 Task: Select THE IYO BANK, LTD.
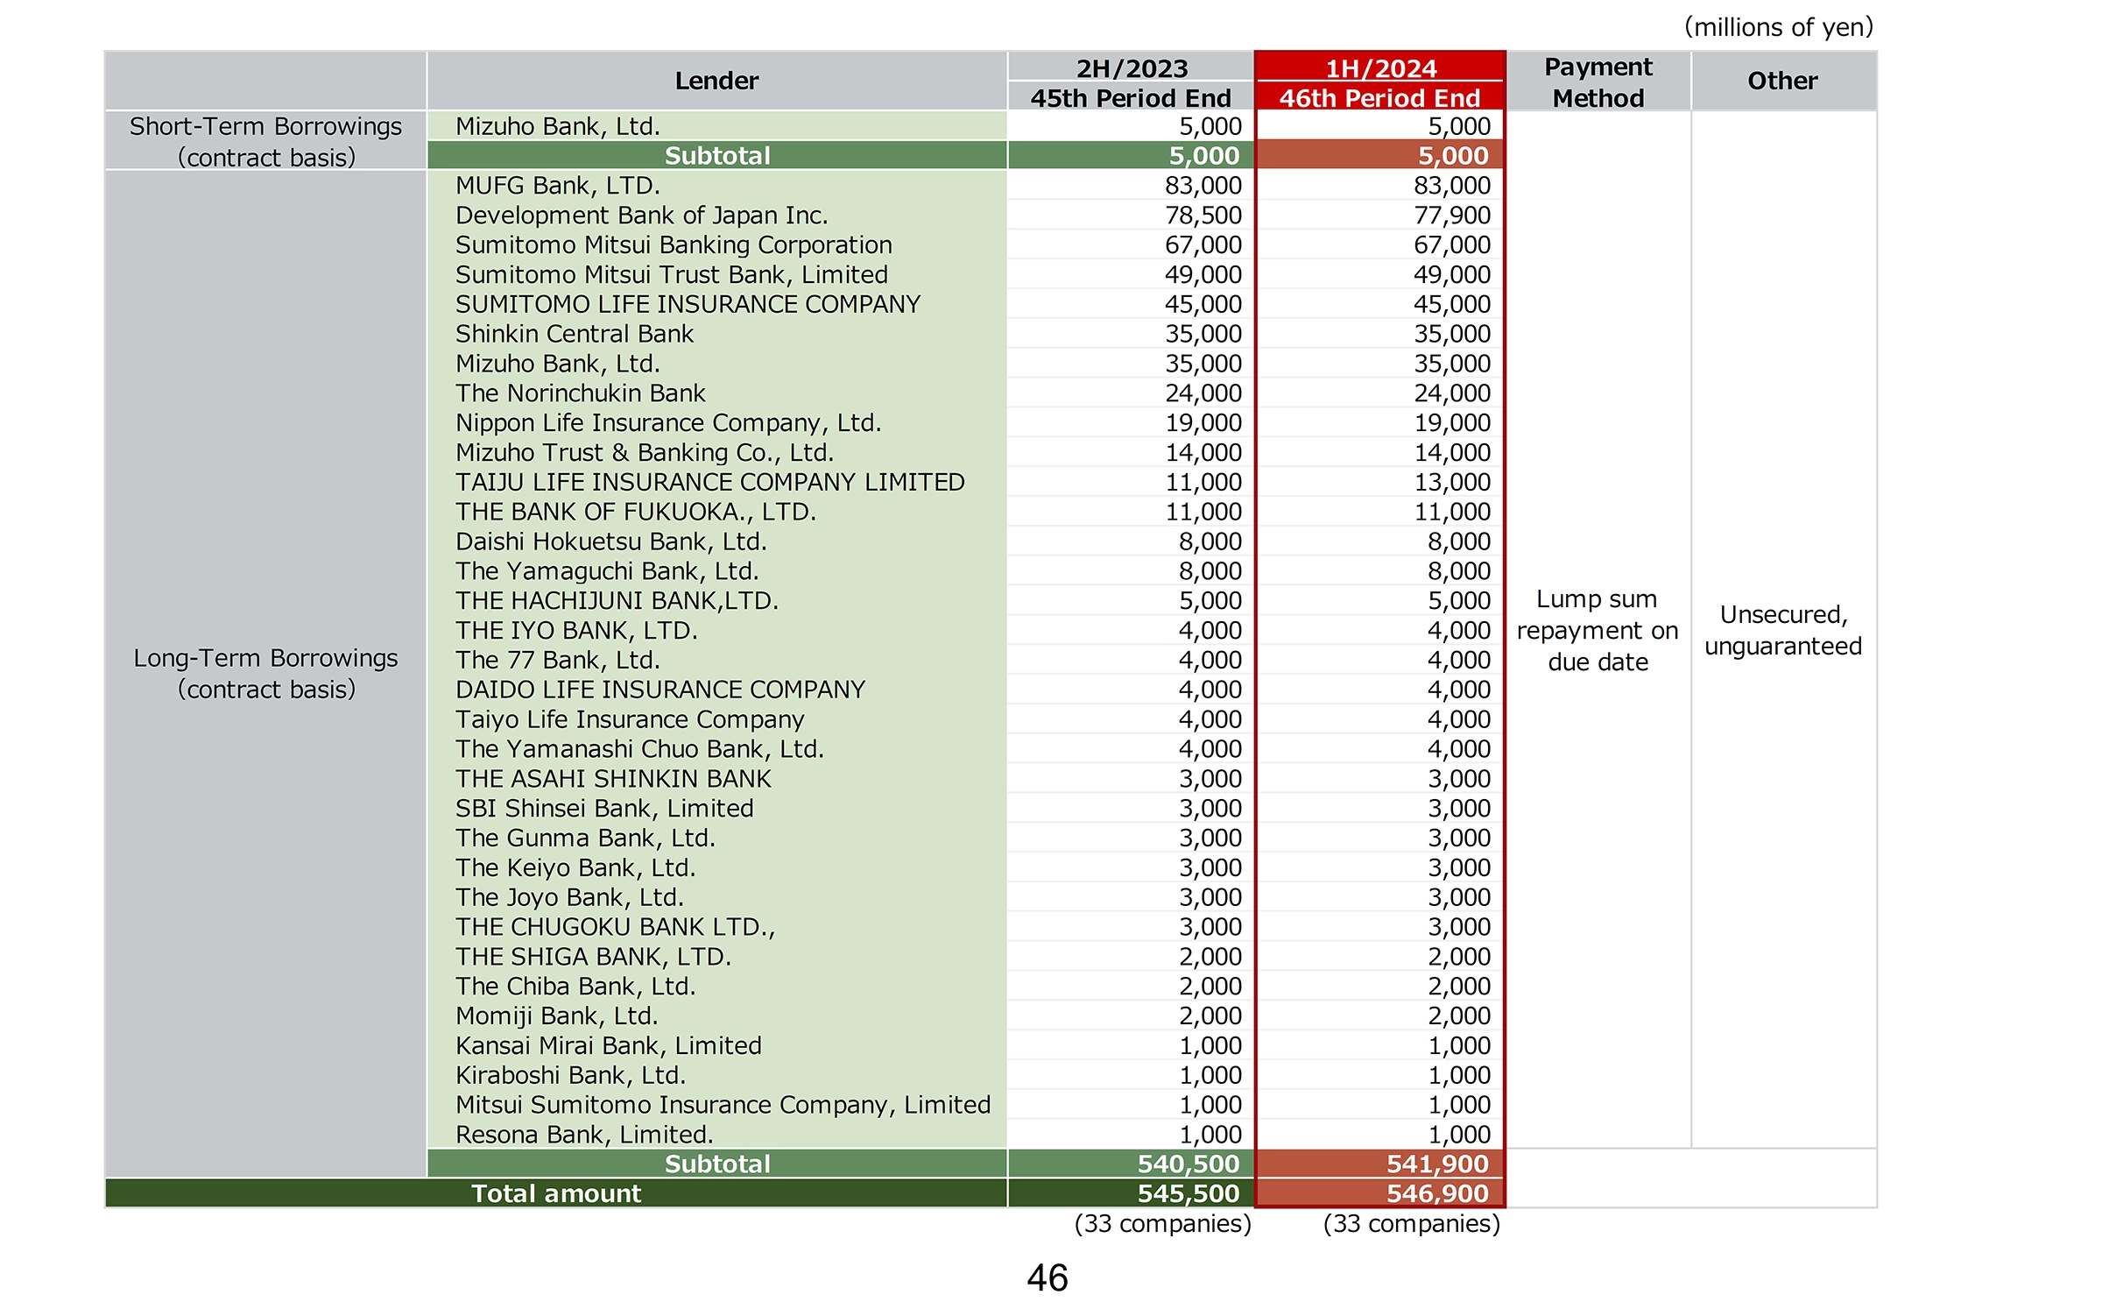pyautogui.click(x=576, y=631)
